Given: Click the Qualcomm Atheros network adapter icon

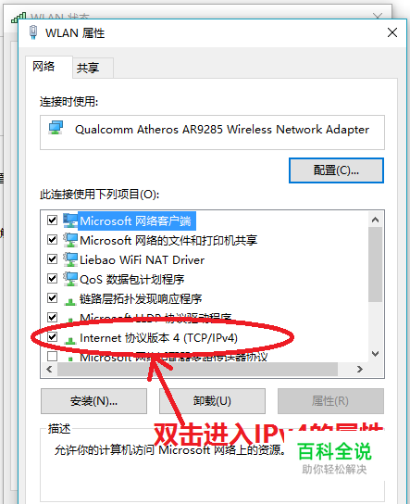Looking at the screenshot, I should (56, 128).
